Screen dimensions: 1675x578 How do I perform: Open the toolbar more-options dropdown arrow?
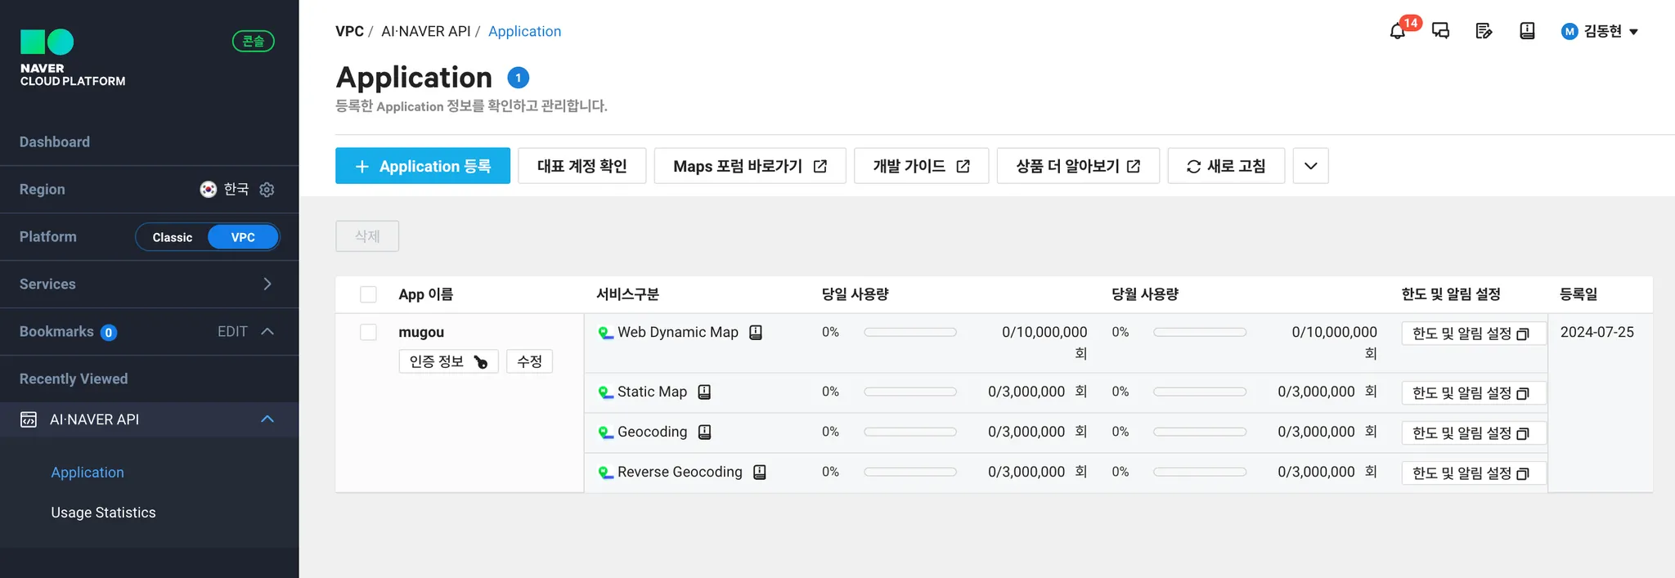coord(1311,166)
